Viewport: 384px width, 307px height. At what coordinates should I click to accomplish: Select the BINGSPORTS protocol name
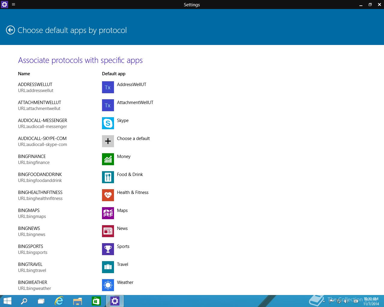[31, 246]
